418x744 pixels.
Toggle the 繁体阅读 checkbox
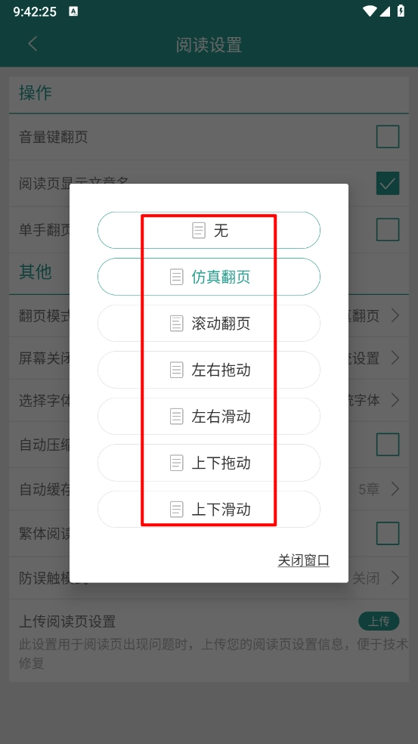tap(388, 533)
